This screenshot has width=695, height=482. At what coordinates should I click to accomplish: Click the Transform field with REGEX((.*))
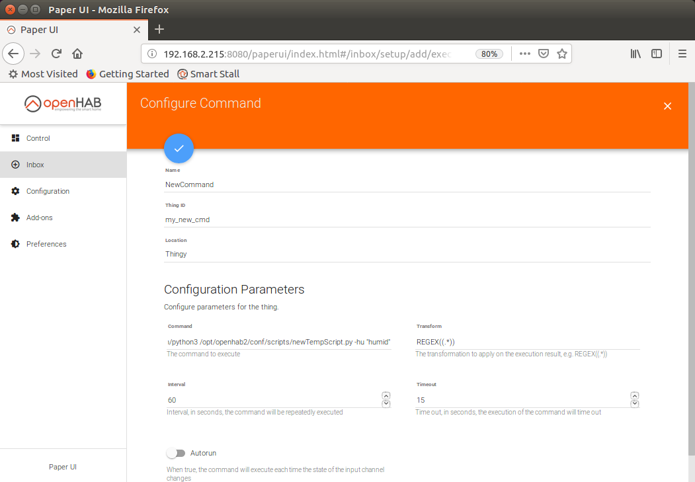[528, 342]
